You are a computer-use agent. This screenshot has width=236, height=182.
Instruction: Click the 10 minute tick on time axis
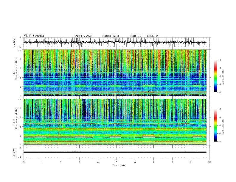(209, 162)
